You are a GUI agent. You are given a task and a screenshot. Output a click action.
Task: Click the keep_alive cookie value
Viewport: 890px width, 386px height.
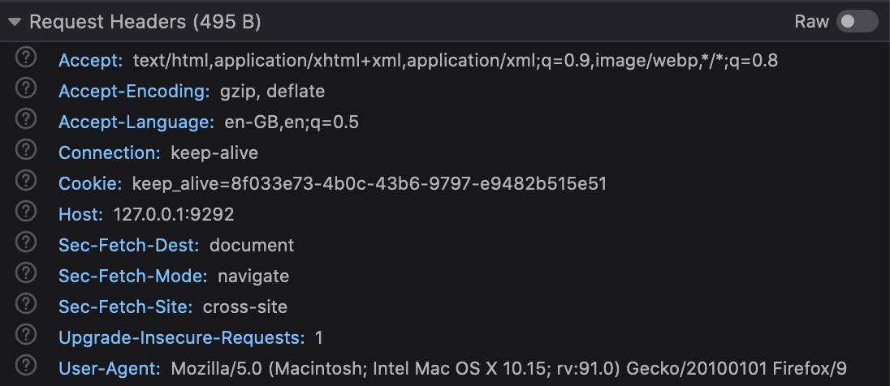[x=369, y=184]
